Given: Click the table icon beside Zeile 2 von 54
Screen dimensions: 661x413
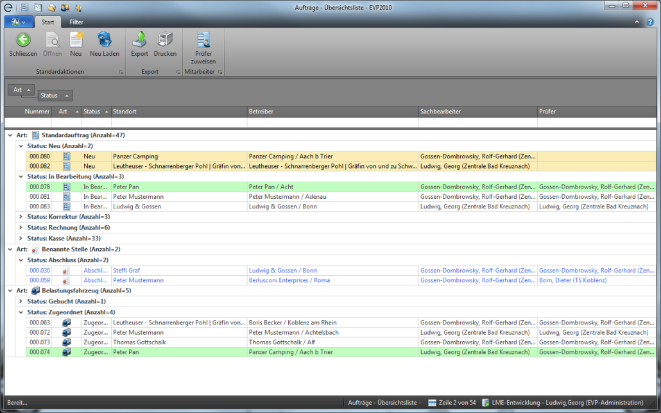Looking at the screenshot, I should coord(432,403).
